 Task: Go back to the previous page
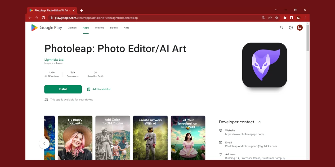[30, 18]
